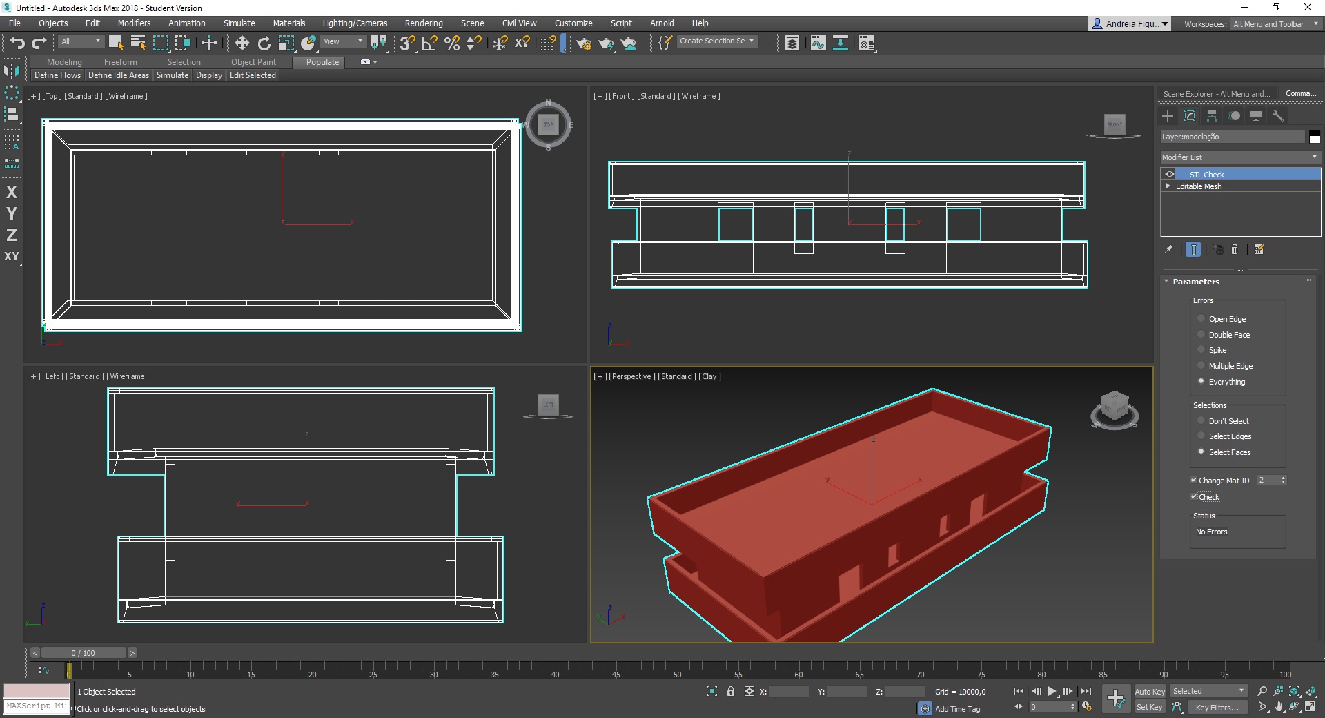1325x718 pixels.
Task: Toggle the Check checkbox
Action: 1194,496
